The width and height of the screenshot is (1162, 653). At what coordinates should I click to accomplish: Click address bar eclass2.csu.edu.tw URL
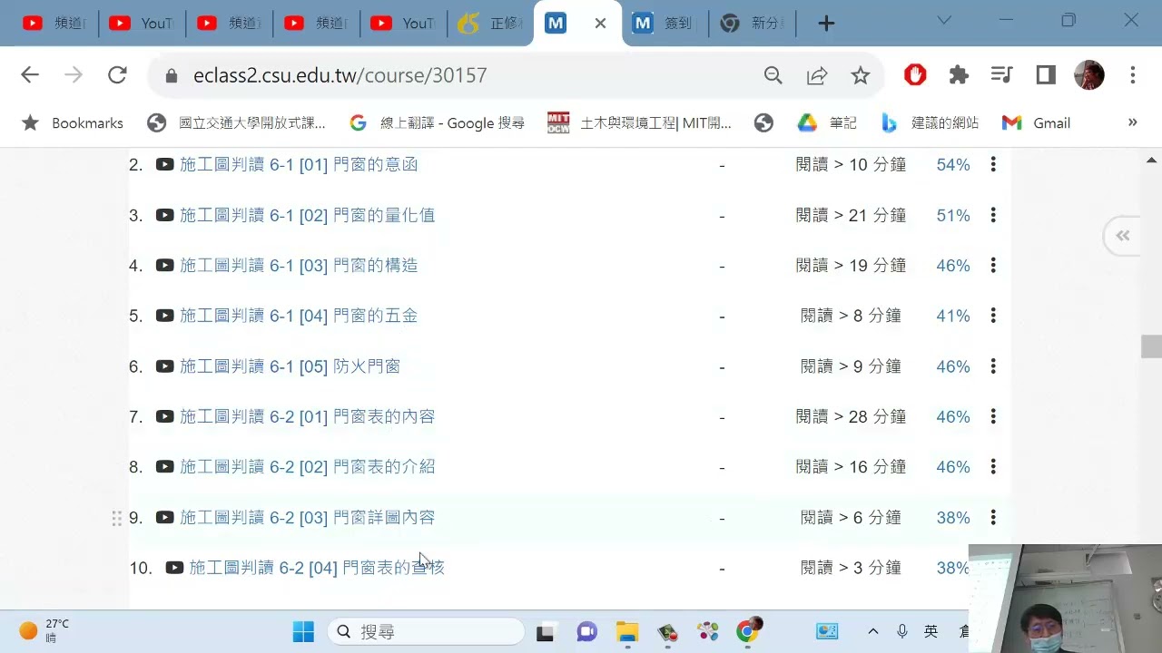340,75
